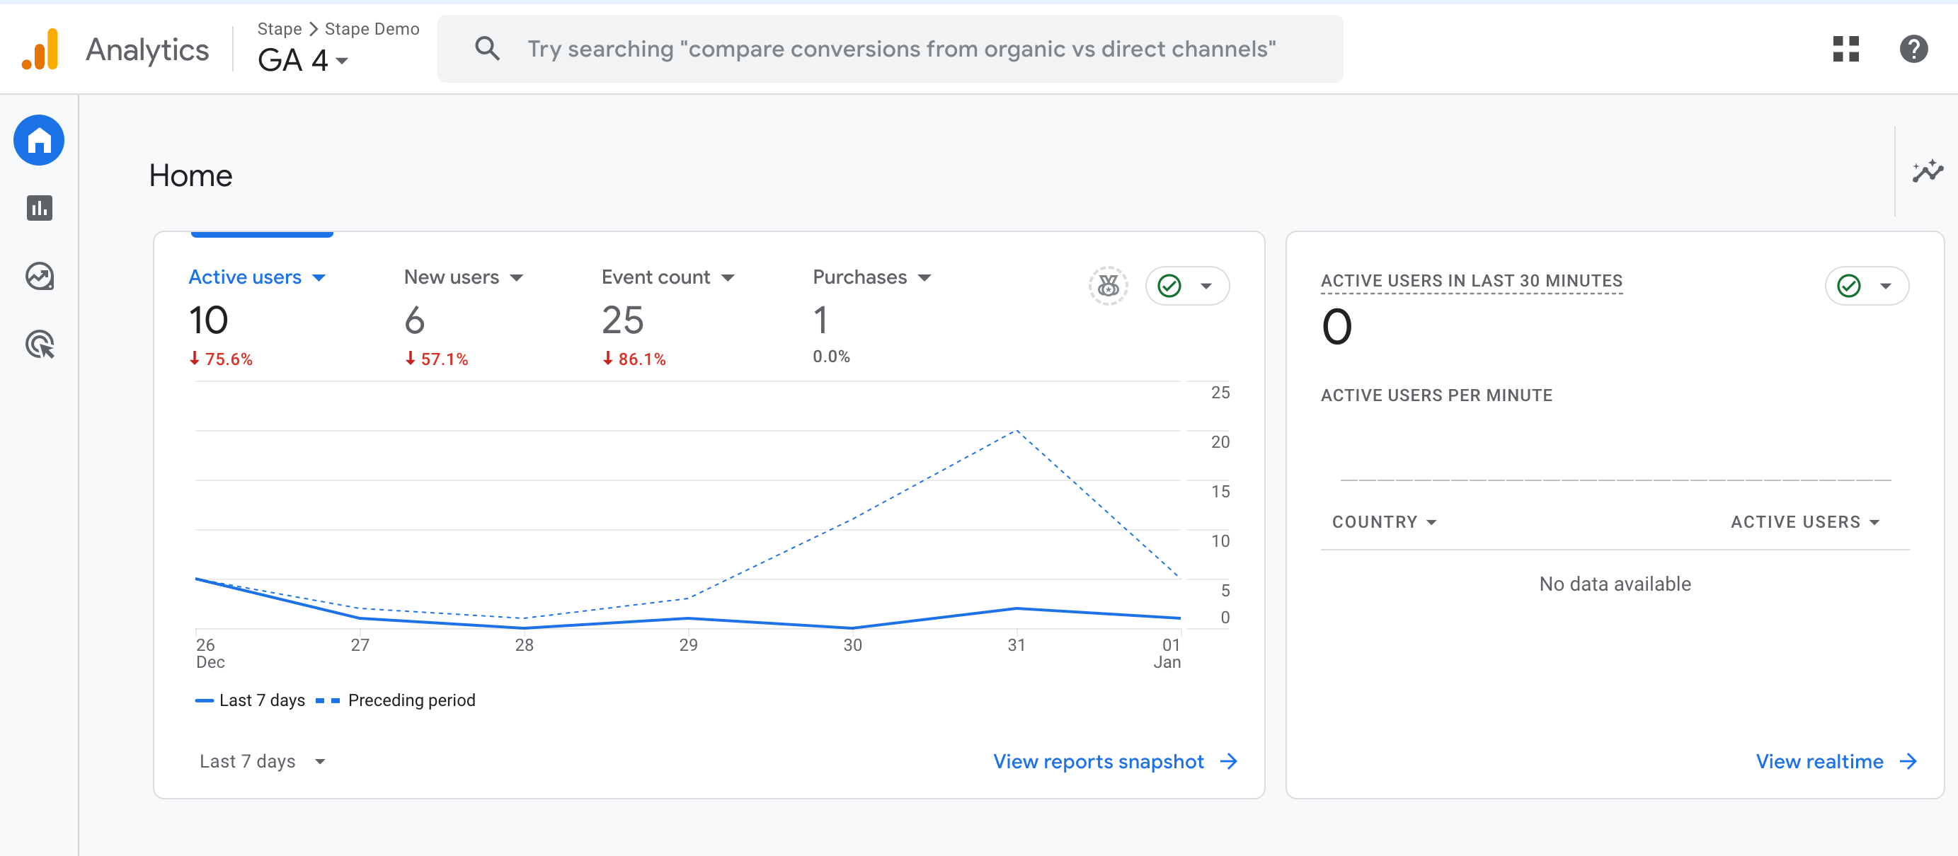Click the realtime active users count 0
The height and width of the screenshot is (856, 1958).
pos(1336,327)
